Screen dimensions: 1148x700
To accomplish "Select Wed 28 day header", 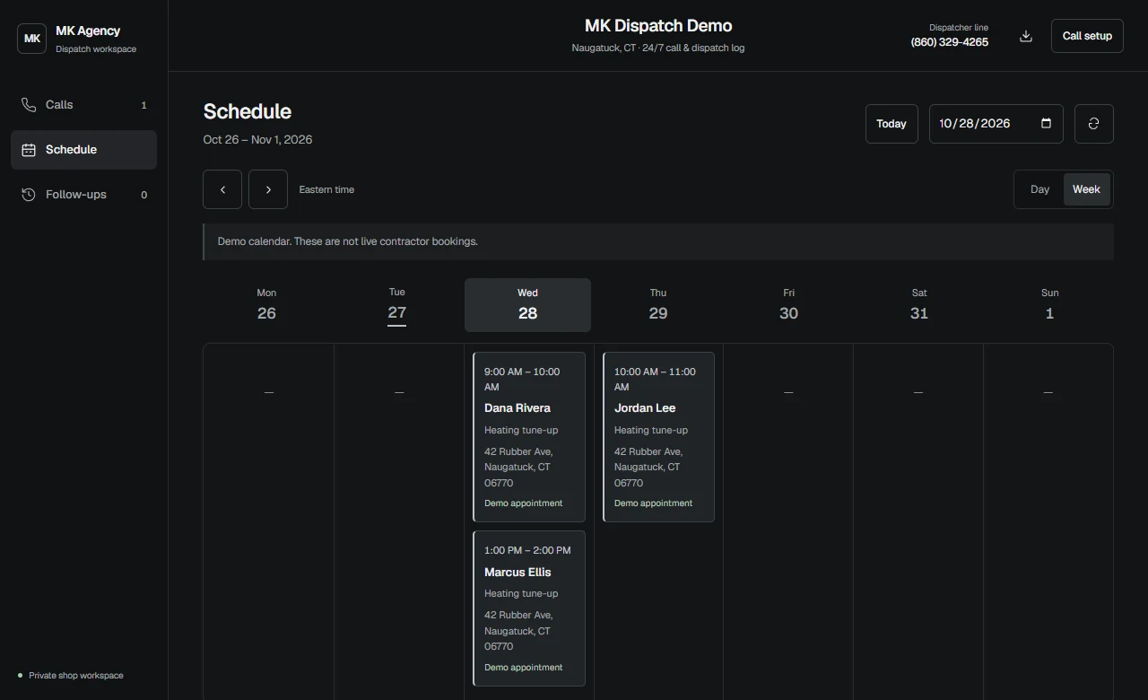I will click(527, 305).
